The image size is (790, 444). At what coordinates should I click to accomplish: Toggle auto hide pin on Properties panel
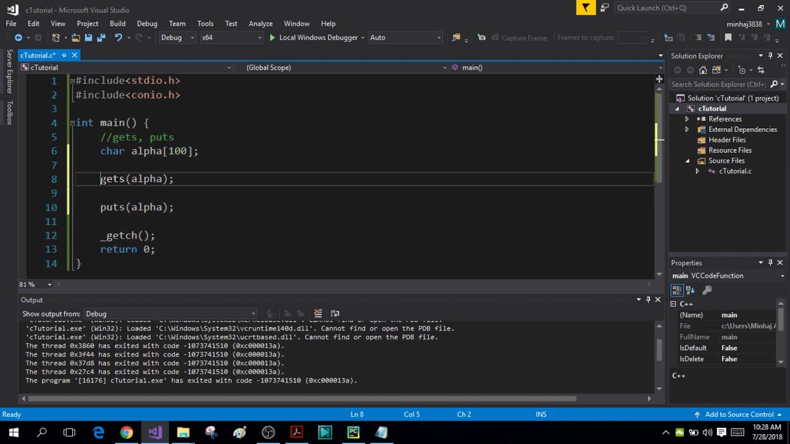[770, 263]
